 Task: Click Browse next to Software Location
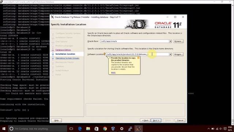(x=178, y=54)
